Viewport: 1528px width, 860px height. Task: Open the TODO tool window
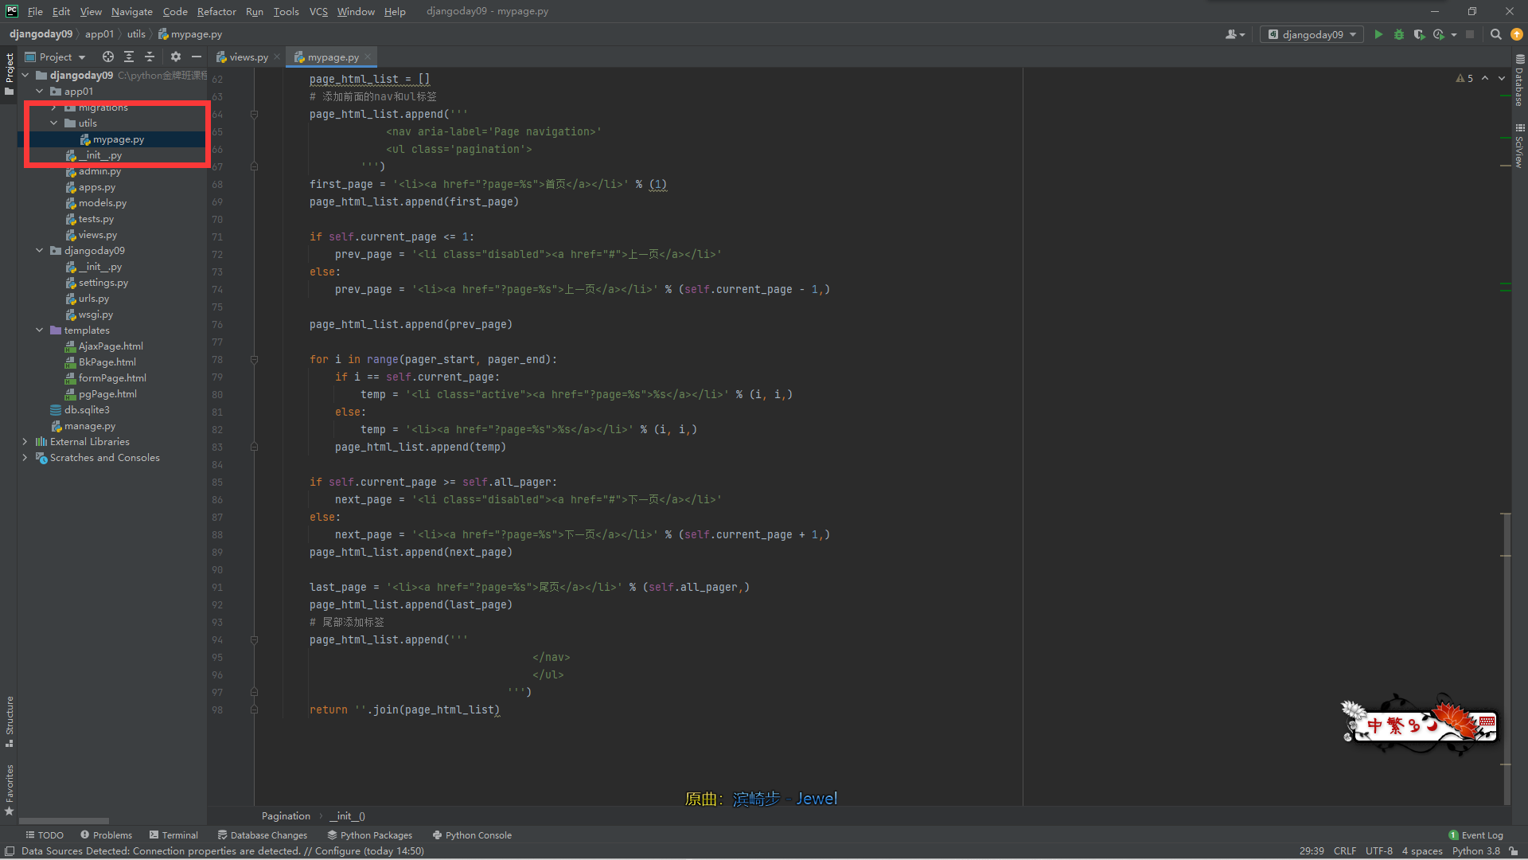coord(45,835)
